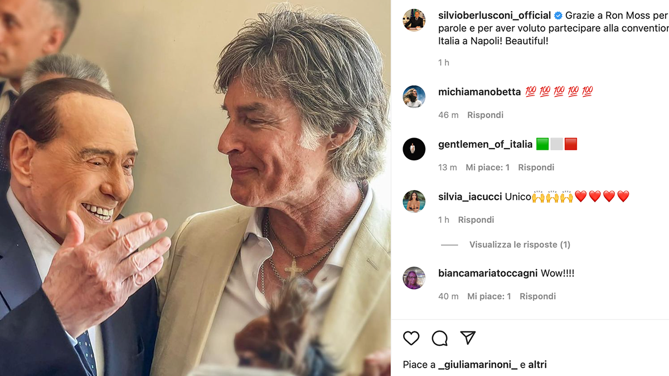This screenshot has height=376, width=669.
Task: Open michiamanobetta's profile picture
Action: (x=414, y=96)
